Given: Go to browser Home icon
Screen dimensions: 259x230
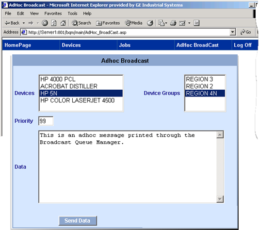Looking at the screenshot, I should (x=63, y=23).
